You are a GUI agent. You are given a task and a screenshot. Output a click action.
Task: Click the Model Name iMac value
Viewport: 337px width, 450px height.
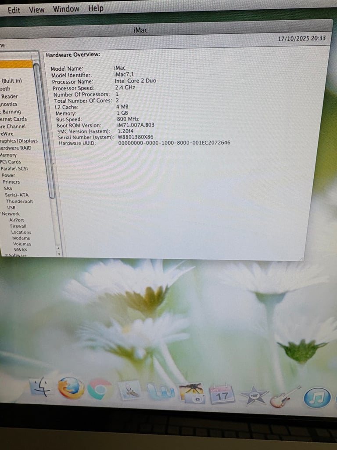point(119,68)
